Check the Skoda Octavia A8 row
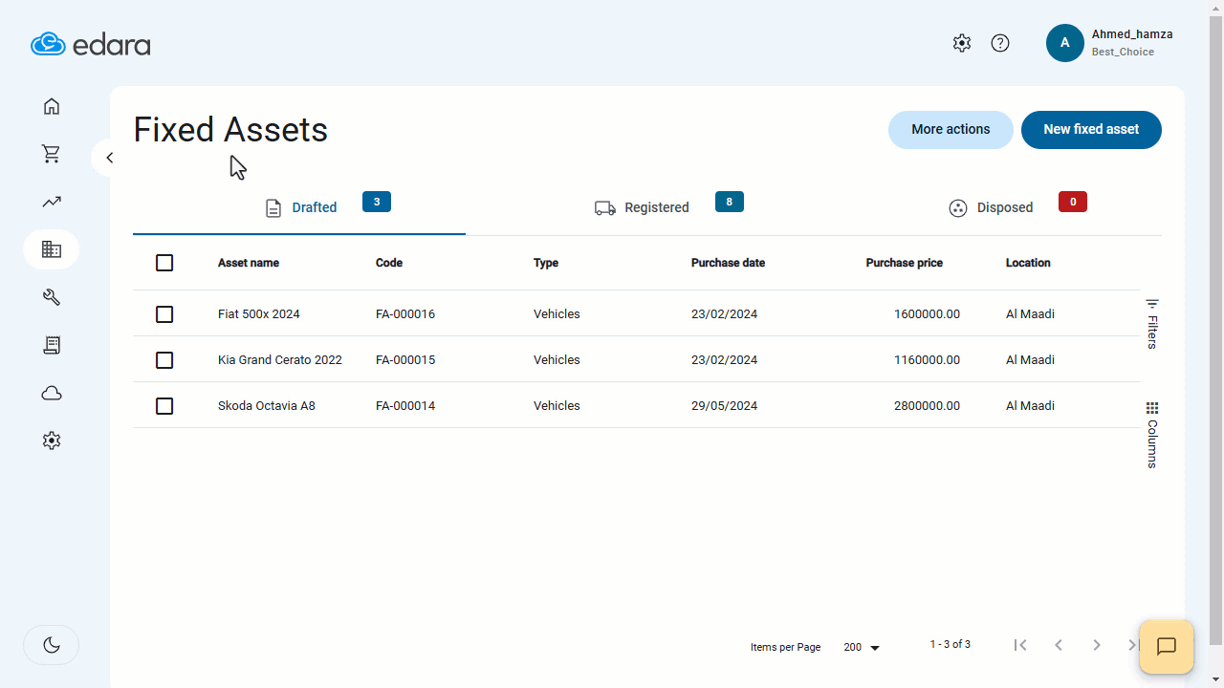The image size is (1224, 688). point(164,406)
